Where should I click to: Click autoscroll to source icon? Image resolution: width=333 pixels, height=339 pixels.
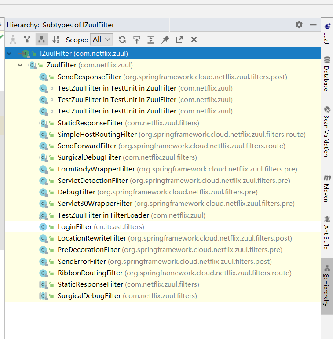click(137, 40)
